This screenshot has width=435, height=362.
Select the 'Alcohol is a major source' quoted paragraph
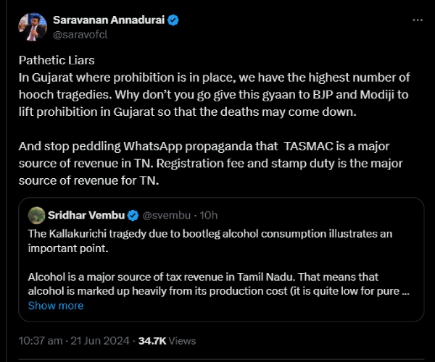[217, 285]
